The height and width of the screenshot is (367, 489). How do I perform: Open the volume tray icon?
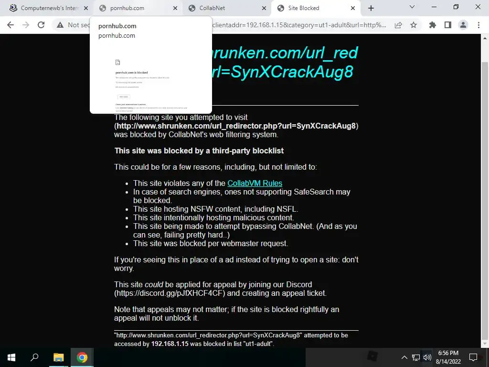pos(427,357)
